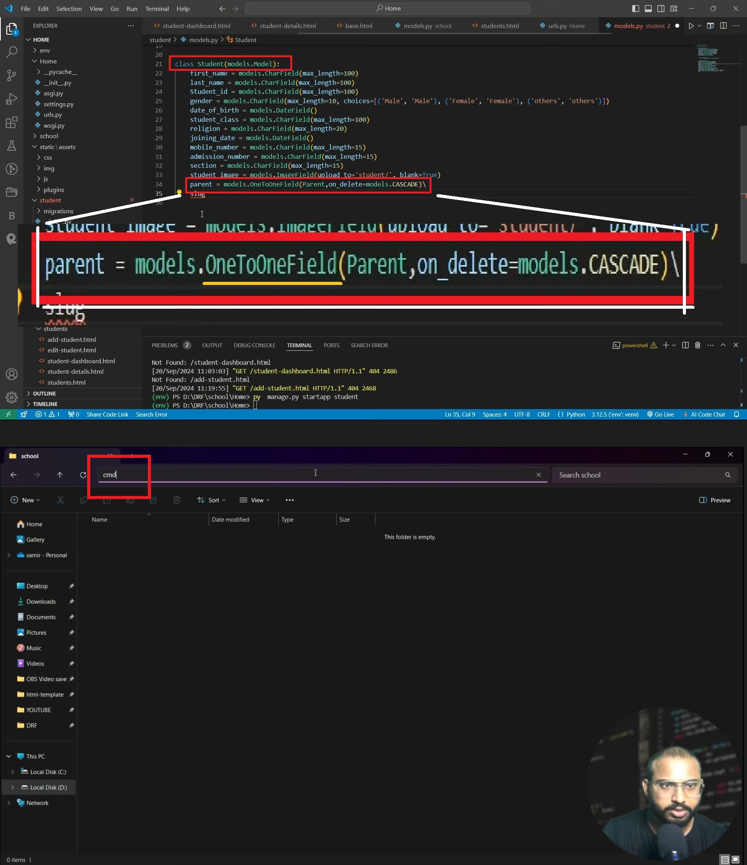Click the VS Code Home command center search
The width and height of the screenshot is (747, 865).
coord(387,9)
